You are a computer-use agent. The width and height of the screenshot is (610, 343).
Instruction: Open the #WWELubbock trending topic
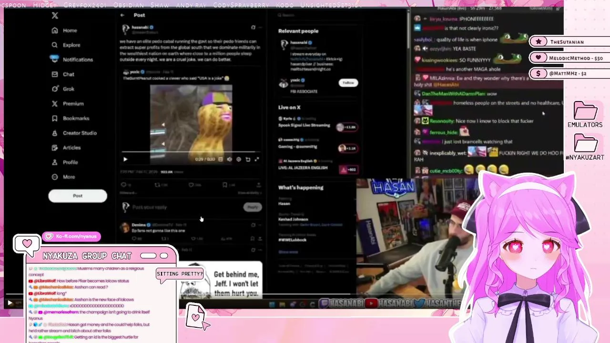click(x=292, y=240)
